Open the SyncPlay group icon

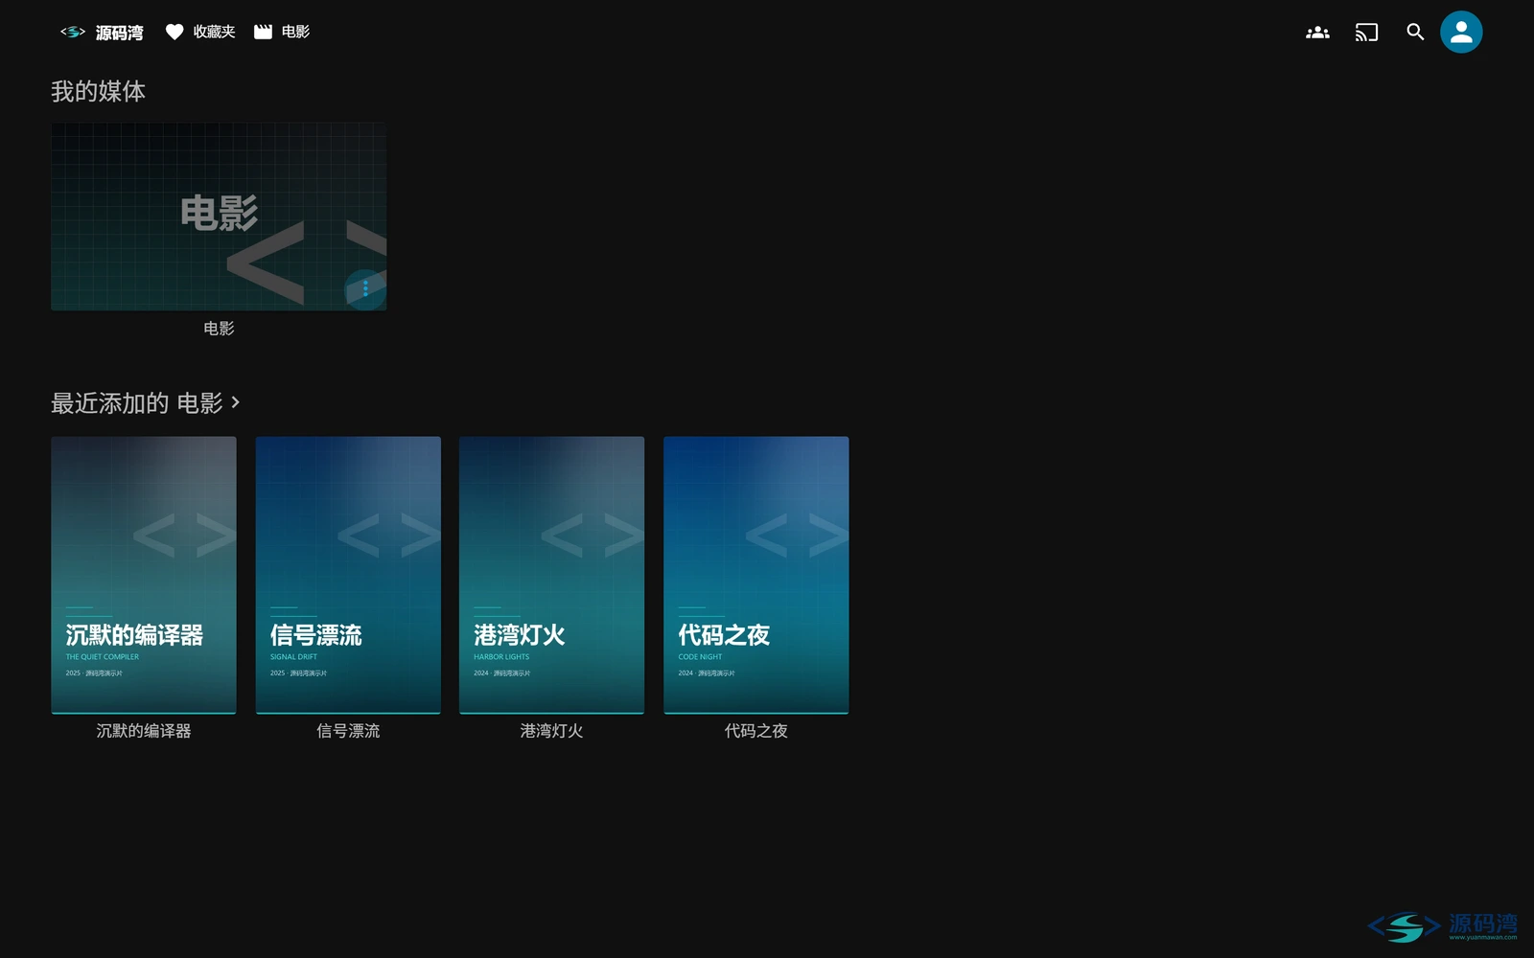pos(1317,33)
